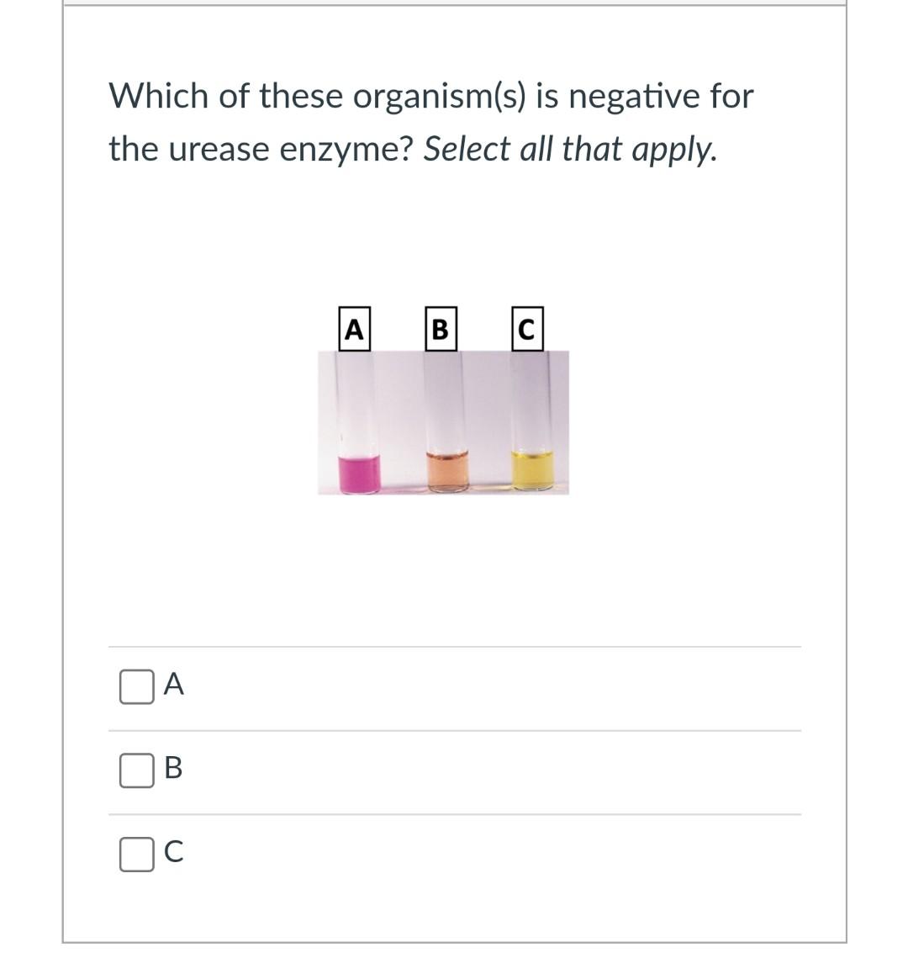Check the answer checkbox for option B
Screen dimensions: 908x958
tap(137, 770)
